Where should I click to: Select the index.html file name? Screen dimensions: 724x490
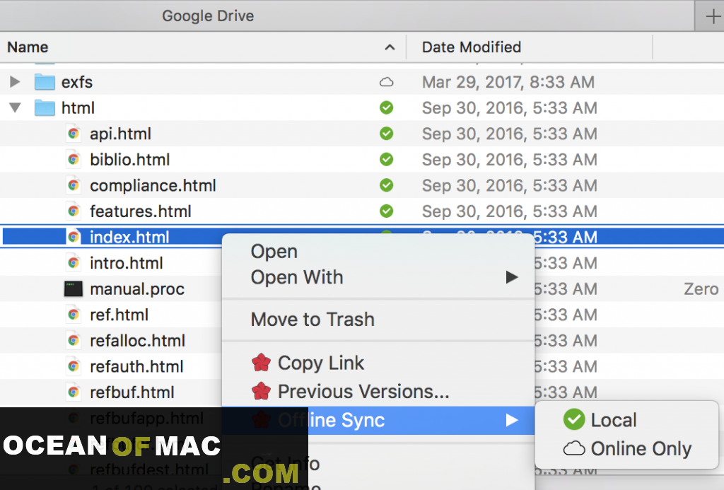point(129,238)
